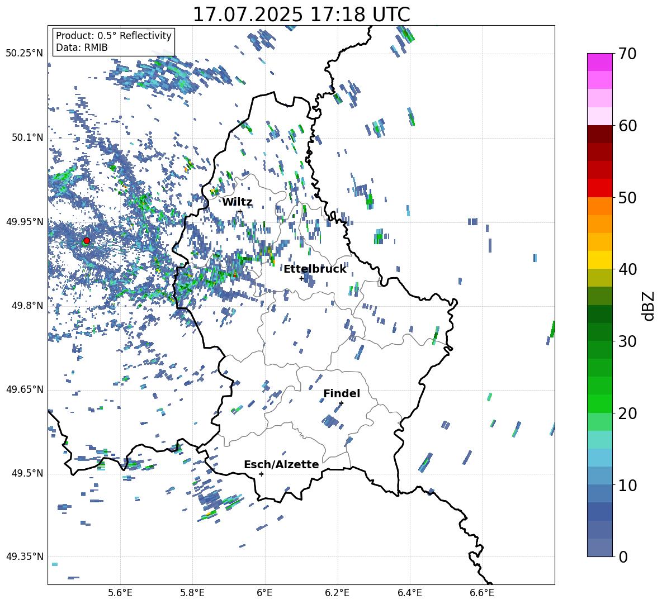Click the 6.6°E longitude label
The image size is (662, 604).
click(x=482, y=593)
